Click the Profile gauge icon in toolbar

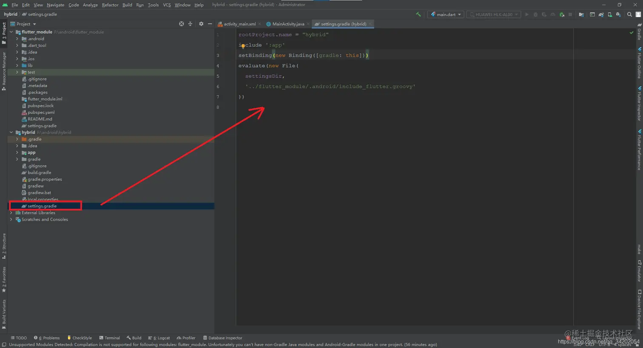553,14
